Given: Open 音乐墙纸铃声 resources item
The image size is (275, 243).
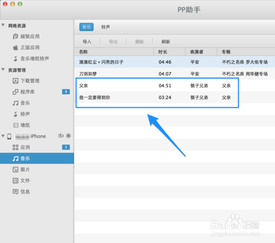Looking at the screenshot, I should [31, 58].
